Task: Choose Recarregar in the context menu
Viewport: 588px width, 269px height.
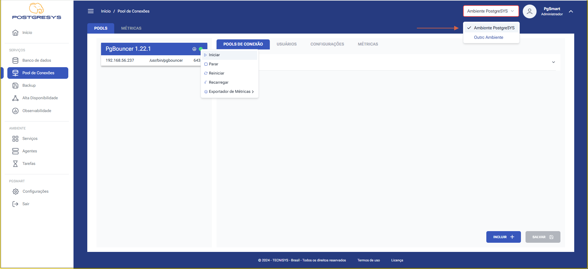Action: pyautogui.click(x=229, y=82)
